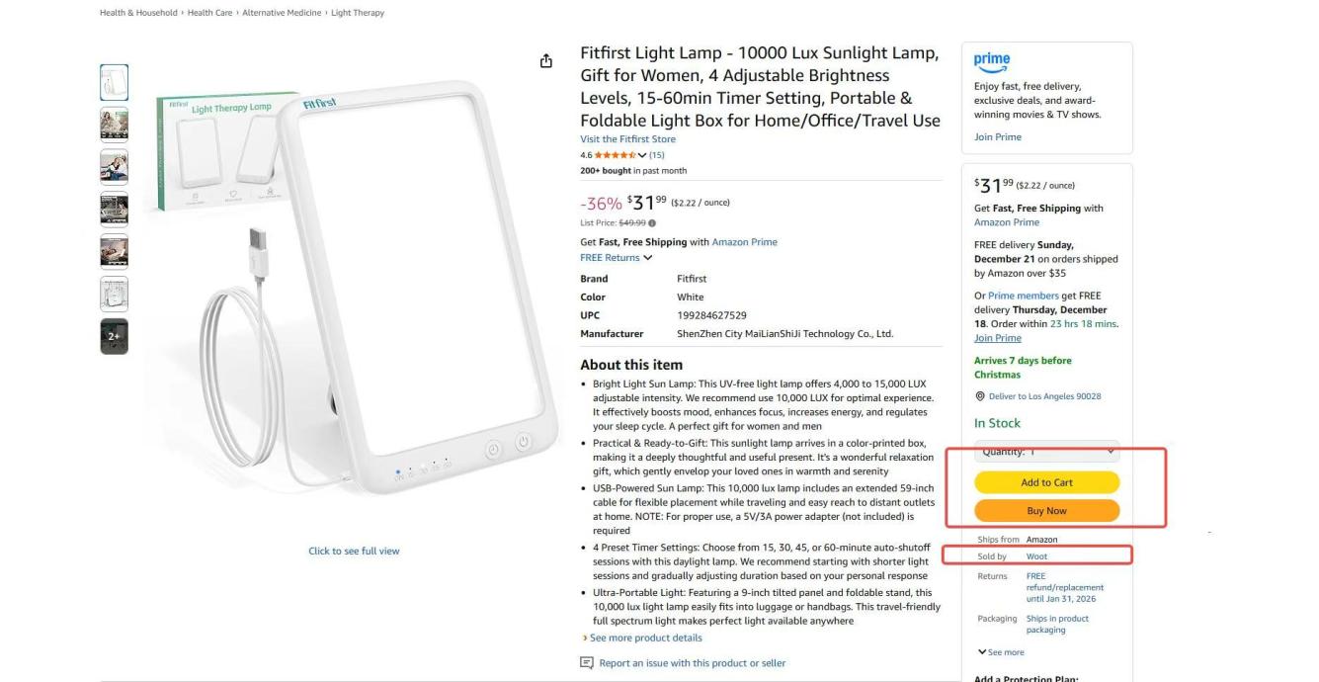Open the Quantity dropdown
This screenshot has width=1319, height=682.
click(x=1046, y=452)
